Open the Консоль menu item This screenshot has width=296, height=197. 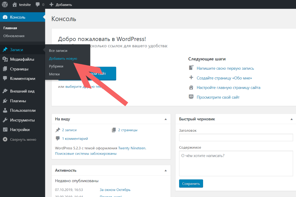click(x=22, y=17)
